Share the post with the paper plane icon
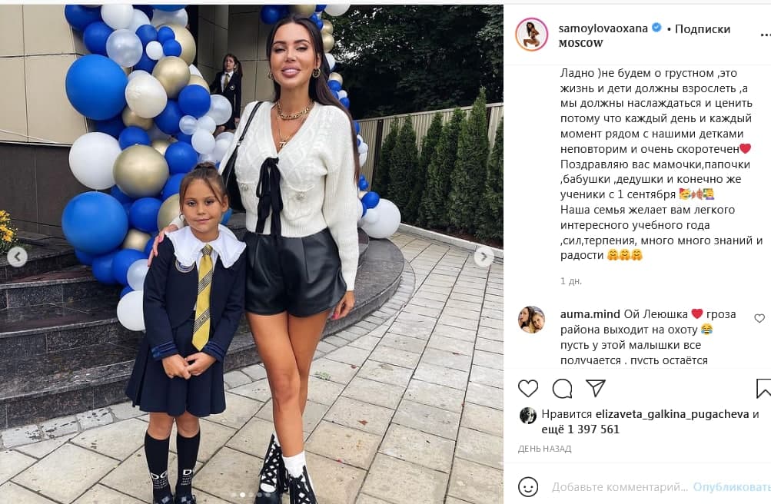771x504 pixels. click(596, 388)
